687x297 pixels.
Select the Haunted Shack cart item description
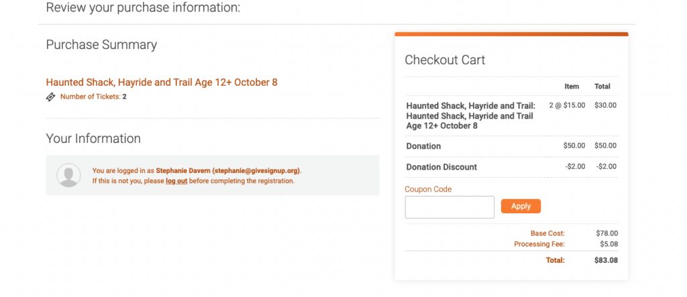click(x=470, y=115)
